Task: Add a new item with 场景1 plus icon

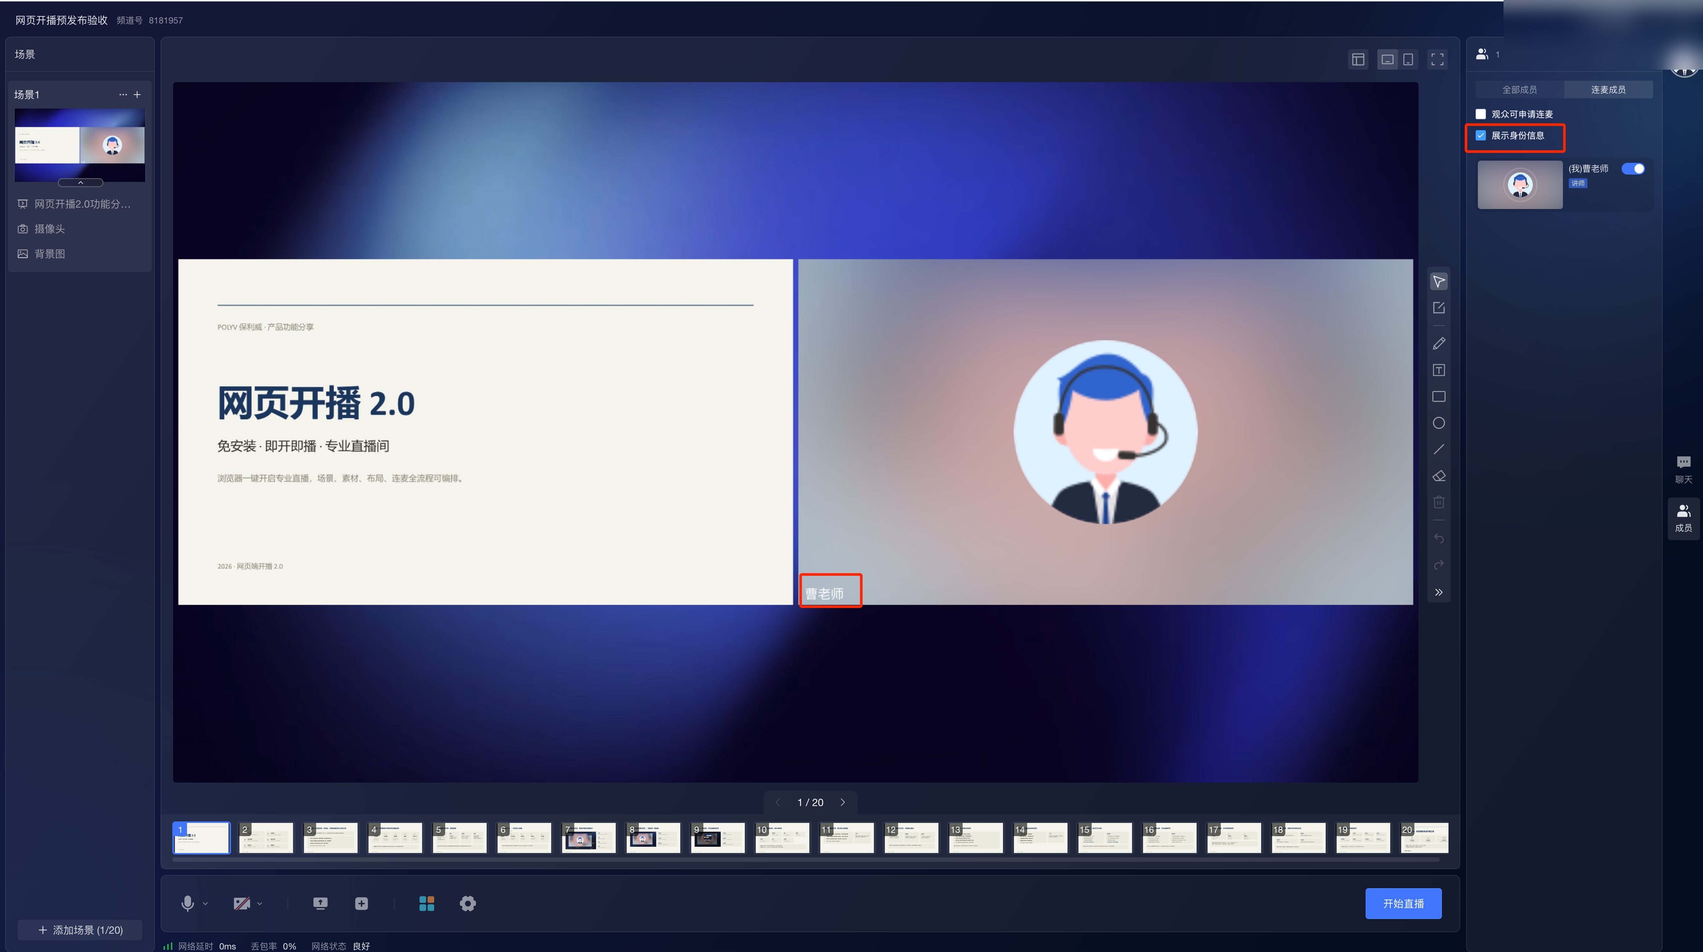Action: click(x=138, y=95)
